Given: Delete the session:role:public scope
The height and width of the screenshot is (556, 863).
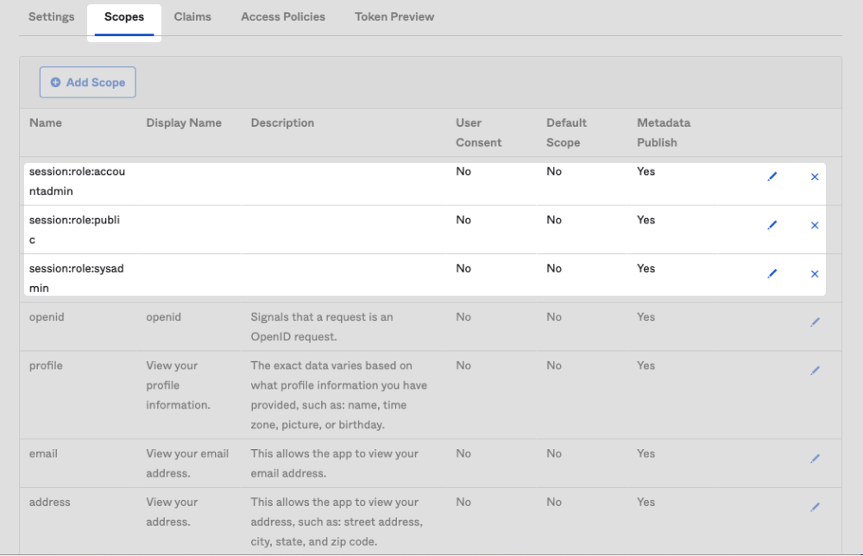Looking at the screenshot, I should point(814,225).
